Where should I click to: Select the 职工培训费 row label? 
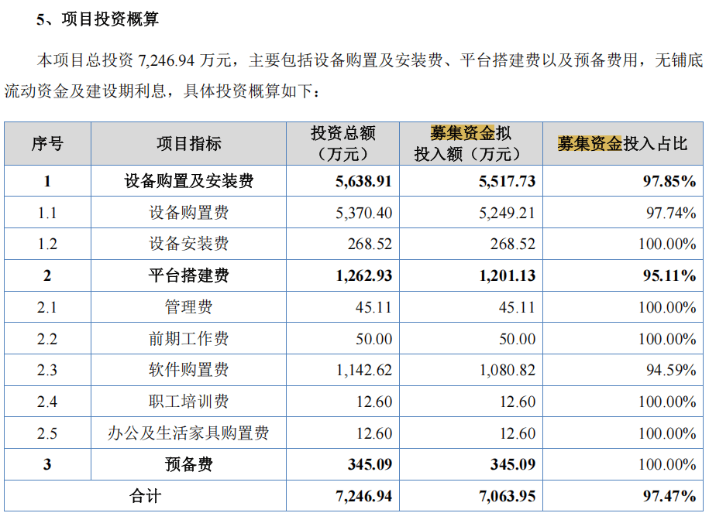coord(188,402)
